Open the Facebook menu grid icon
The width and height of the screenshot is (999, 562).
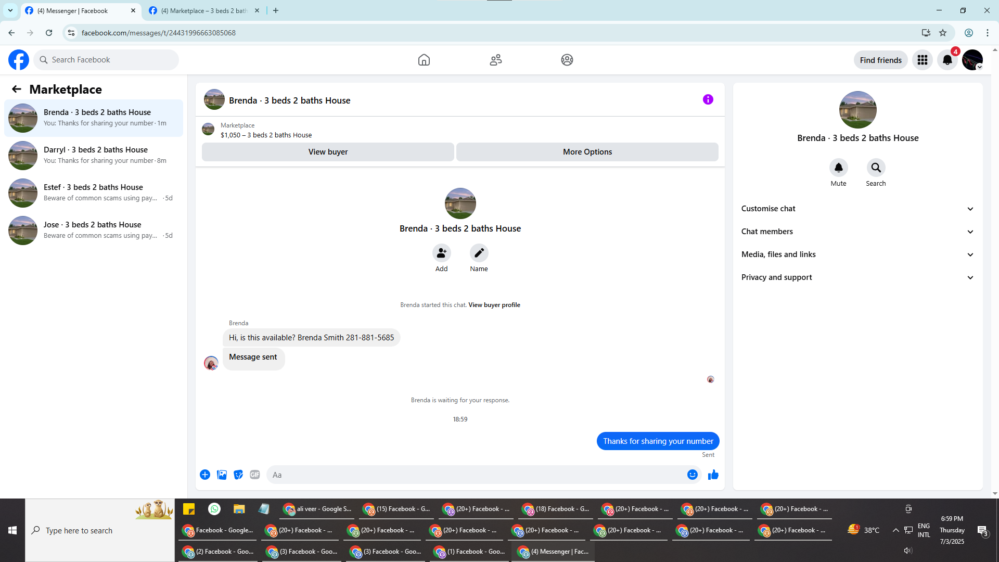click(x=922, y=60)
